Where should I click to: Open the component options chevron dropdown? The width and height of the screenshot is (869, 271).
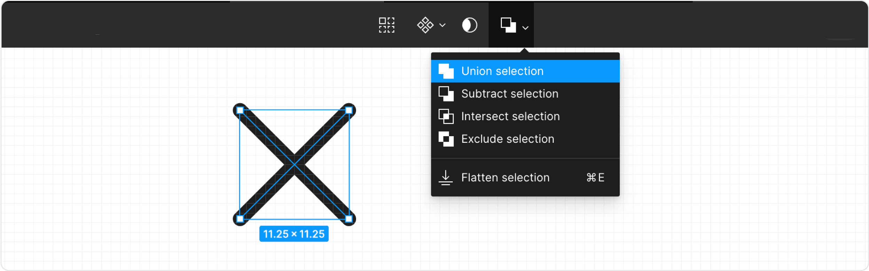pyautogui.click(x=442, y=25)
